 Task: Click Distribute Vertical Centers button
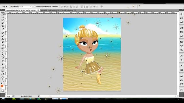[85, 7]
